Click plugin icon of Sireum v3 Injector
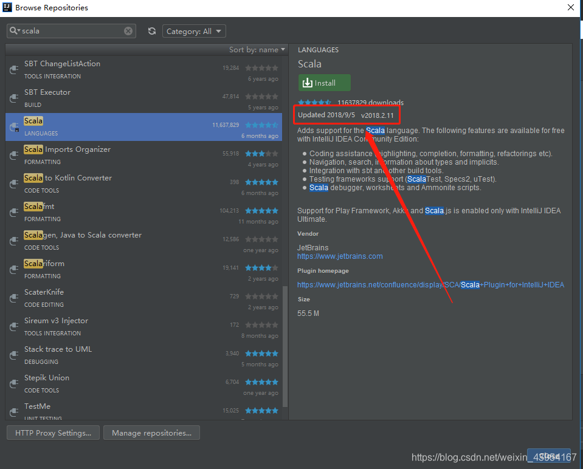The image size is (583, 469). [14, 327]
